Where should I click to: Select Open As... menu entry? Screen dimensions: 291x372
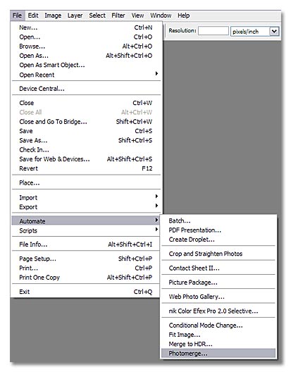point(86,56)
